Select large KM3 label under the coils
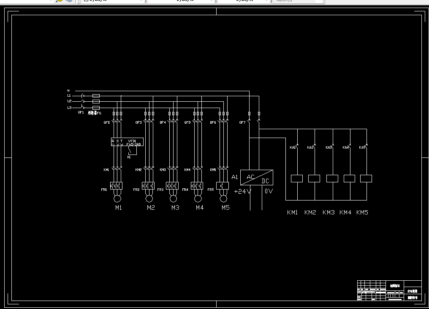This screenshot has width=429, height=309. pyautogui.click(x=329, y=212)
